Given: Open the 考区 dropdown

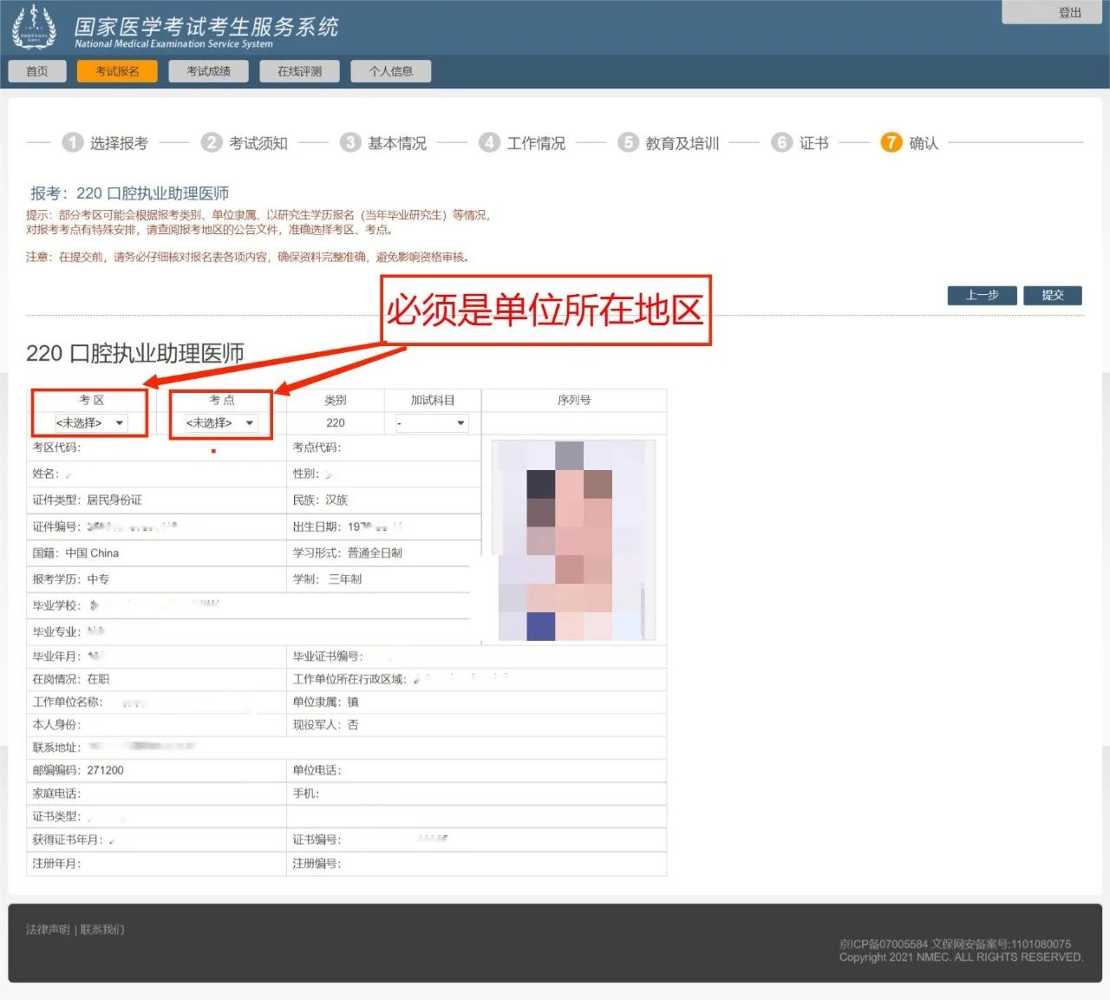Looking at the screenshot, I should 91,423.
